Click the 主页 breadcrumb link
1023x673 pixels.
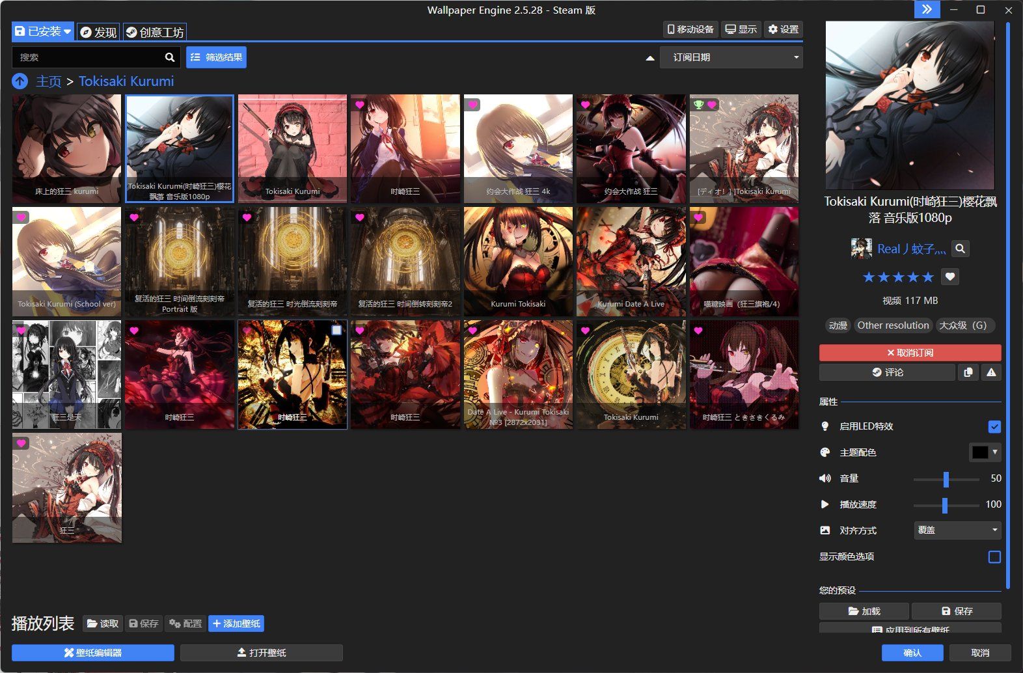point(48,81)
